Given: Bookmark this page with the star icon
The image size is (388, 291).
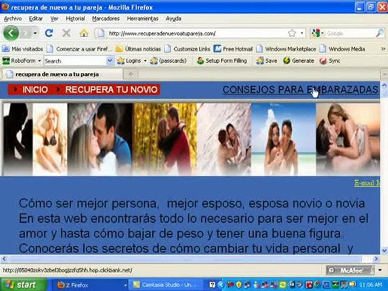Looking at the screenshot, I should coord(292,33).
